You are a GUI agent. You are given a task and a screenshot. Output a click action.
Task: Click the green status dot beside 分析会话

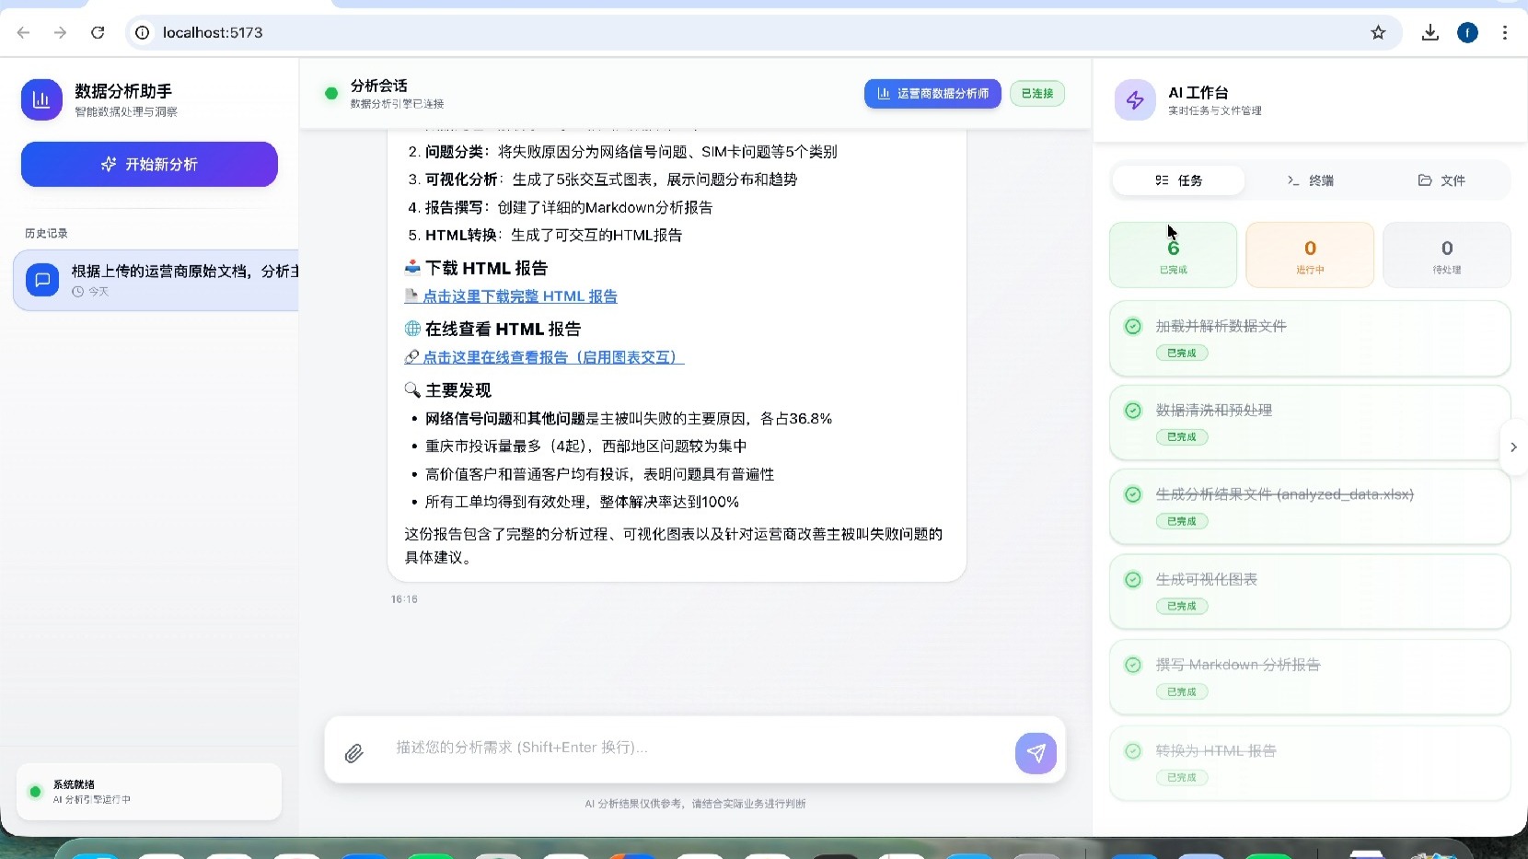tap(331, 93)
